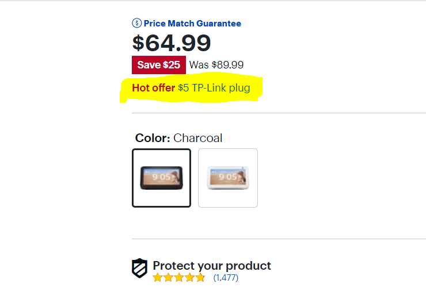Select the white color swatch
This screenshot has height=291, width=426.
(228, 178)
